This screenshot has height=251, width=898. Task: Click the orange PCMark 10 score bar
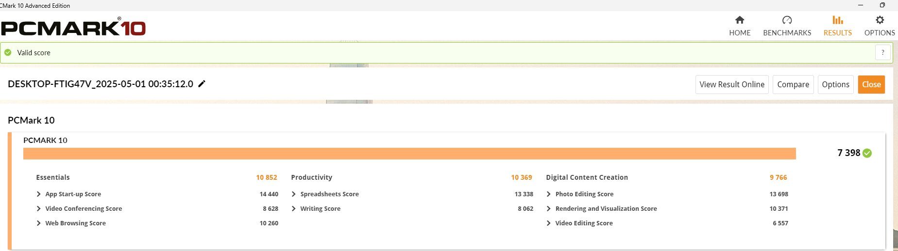pyautogui.click(x=409, y=154)
